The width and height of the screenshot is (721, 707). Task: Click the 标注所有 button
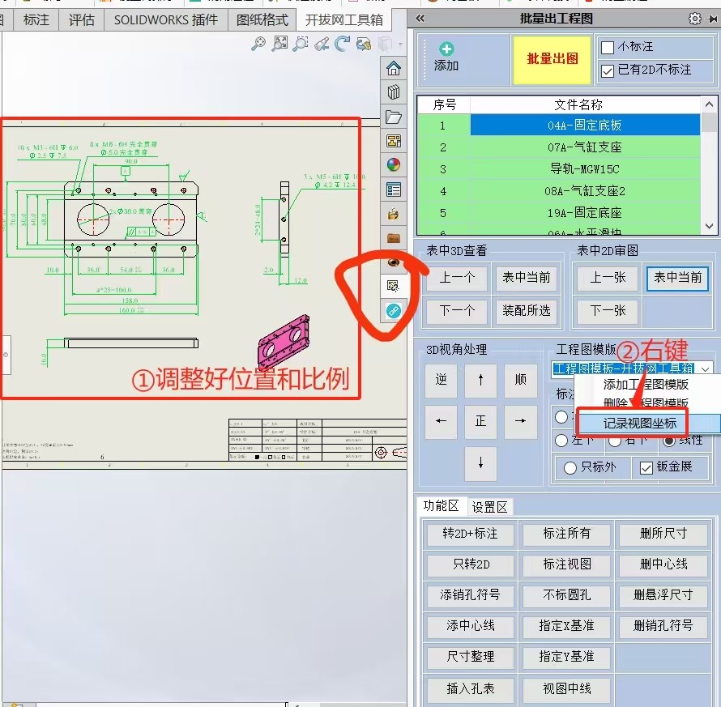coord(566,533)
